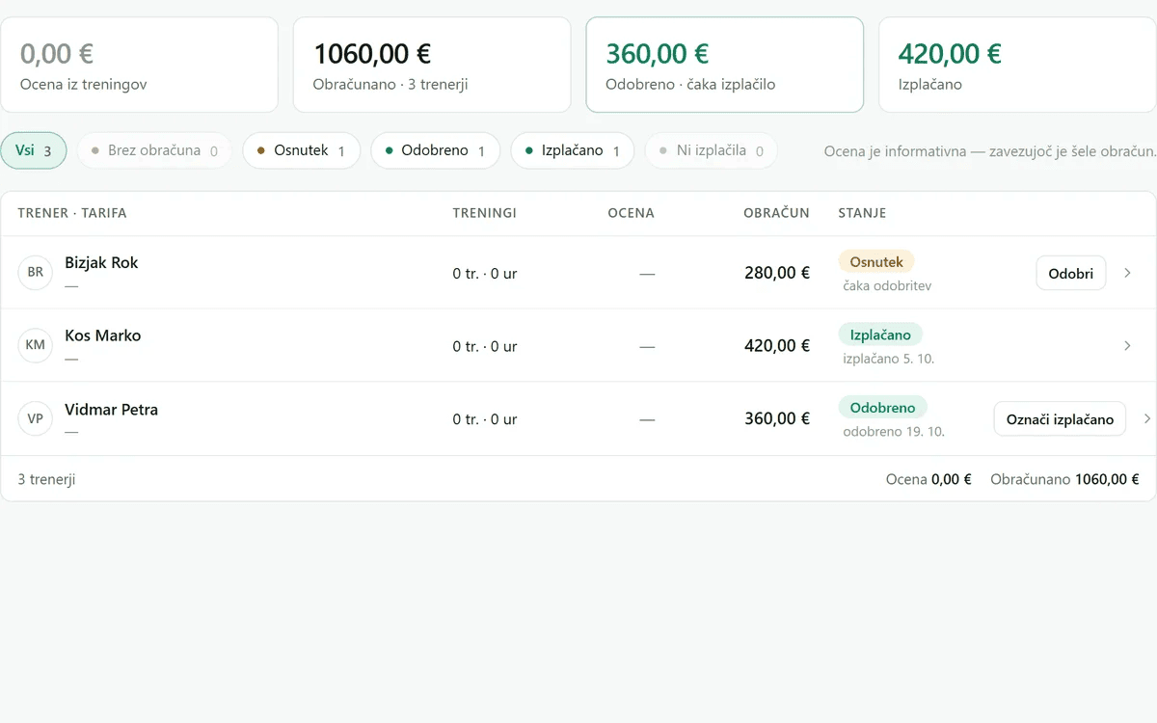
Task: Click the 420,00 € amount in Kos Marko's row
Action: [x=777, y=345]
